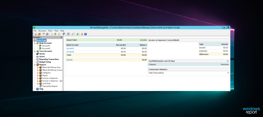Open Budget Setup in navigation tree
Screen dimensions: 263x117
pos(45,62)
